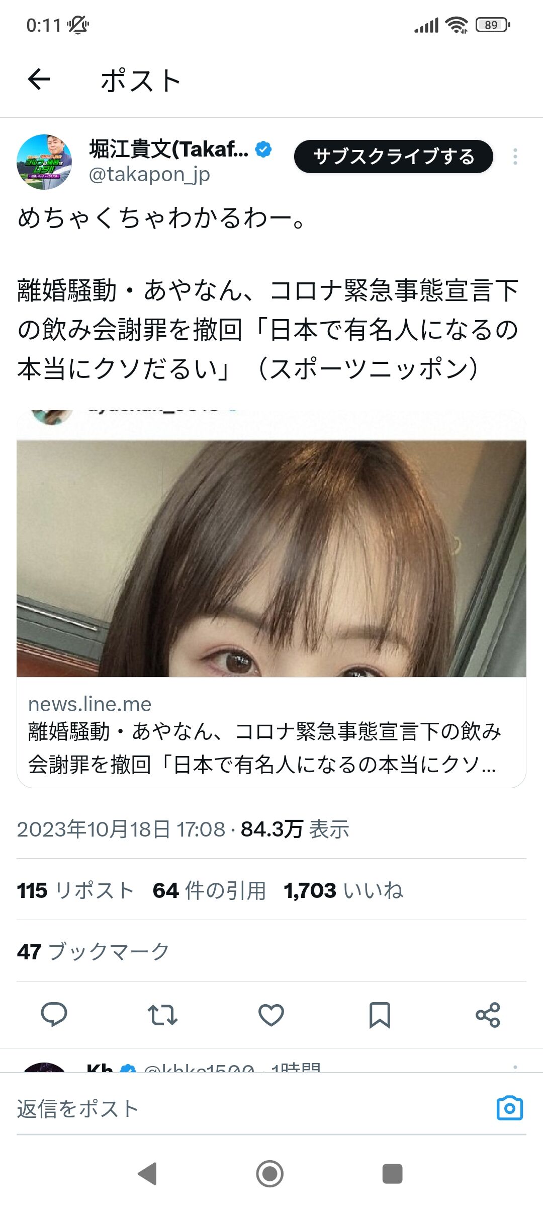View who liked via 1,703 いいね
Screen dimensions: 543x1208
pyautogui.click(x=343, y=890)
